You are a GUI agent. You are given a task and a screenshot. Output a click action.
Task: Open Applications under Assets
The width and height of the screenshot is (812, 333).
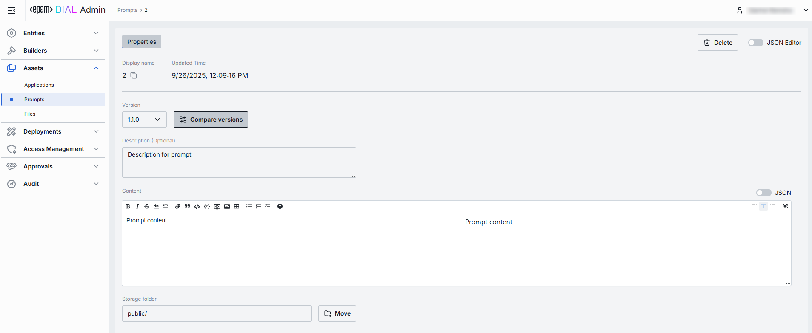click(39, 85)
